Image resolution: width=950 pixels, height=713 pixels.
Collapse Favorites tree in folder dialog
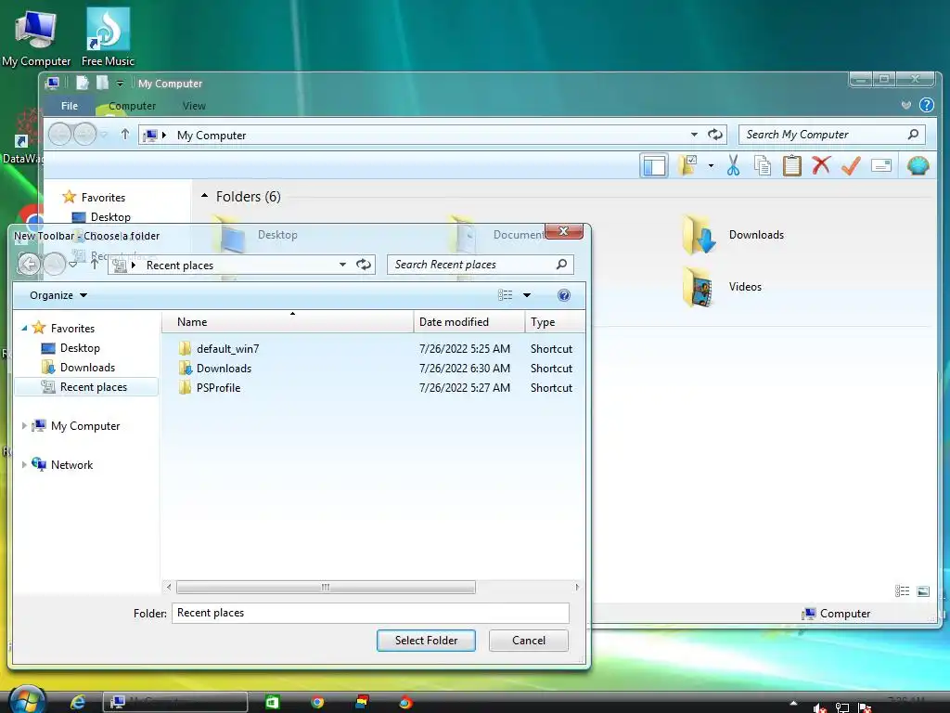point(24,328)
